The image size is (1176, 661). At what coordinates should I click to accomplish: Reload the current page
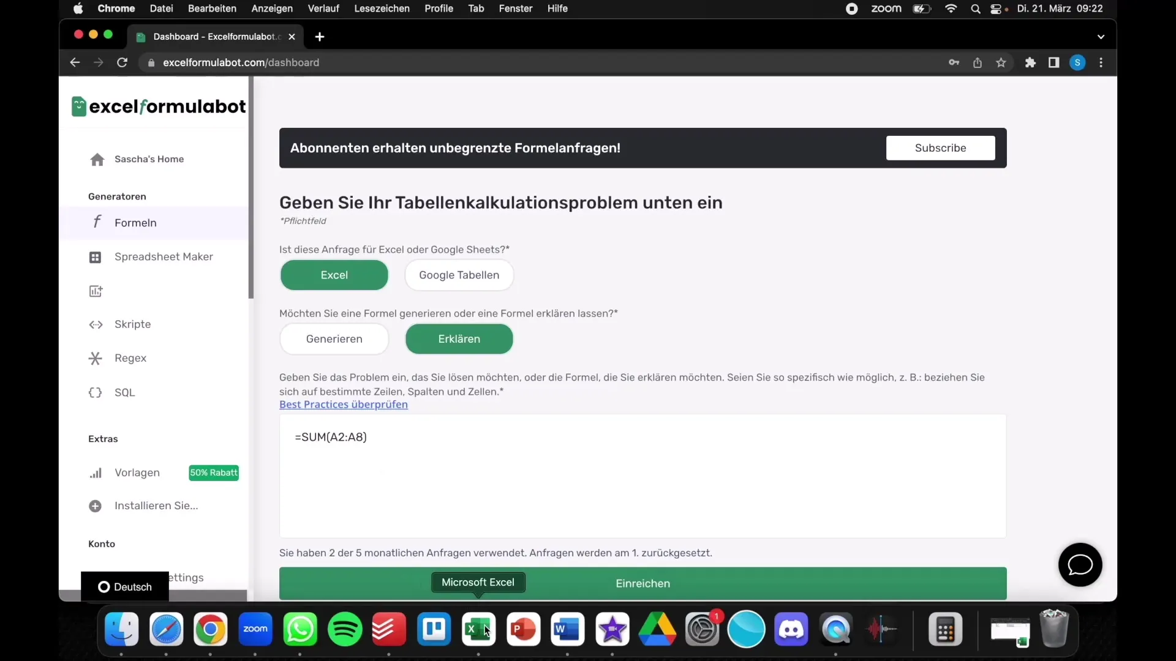tap(122, 62)
